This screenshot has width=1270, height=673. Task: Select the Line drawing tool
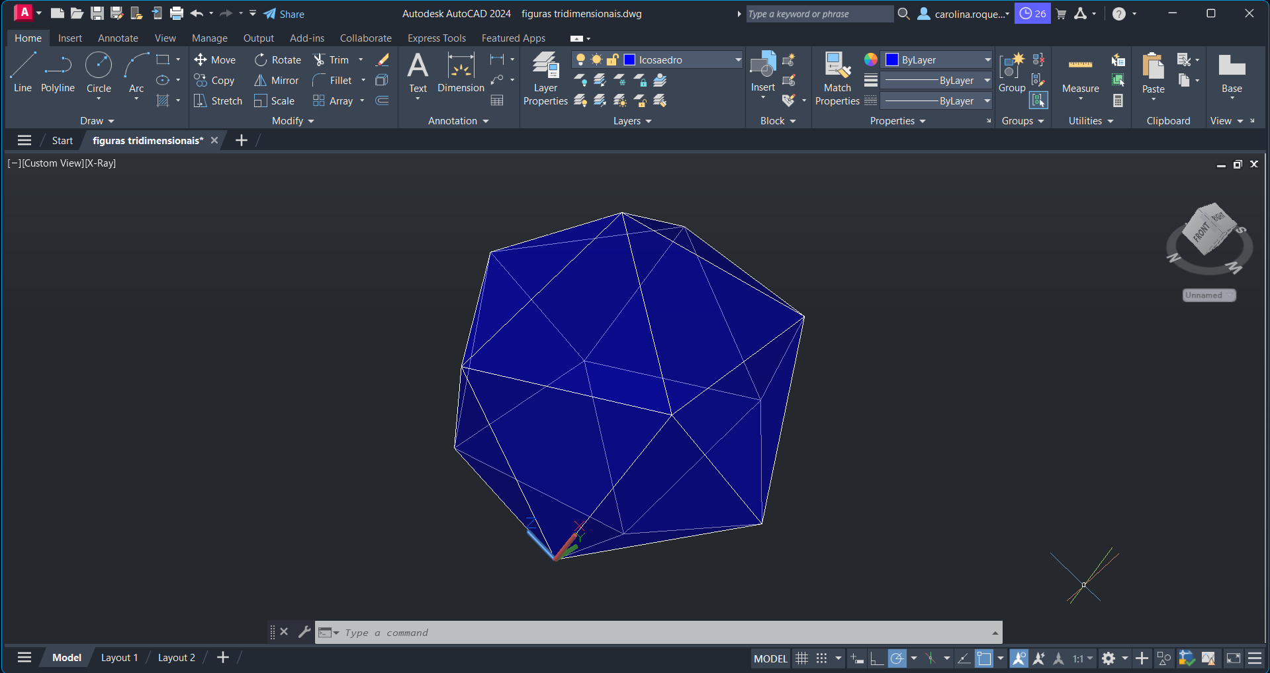[23, 73]
